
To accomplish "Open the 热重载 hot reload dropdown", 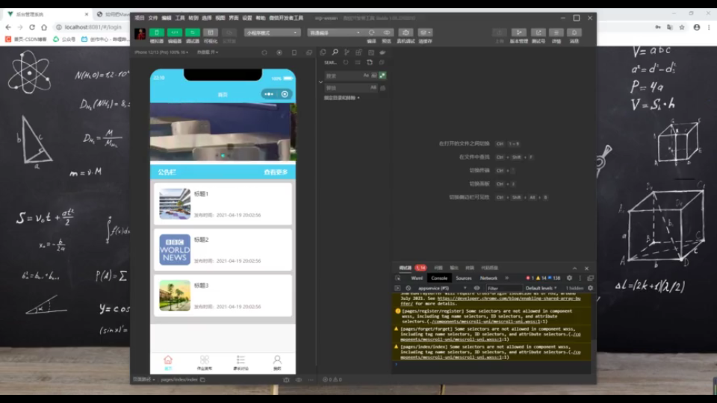I will coord(208,52).
